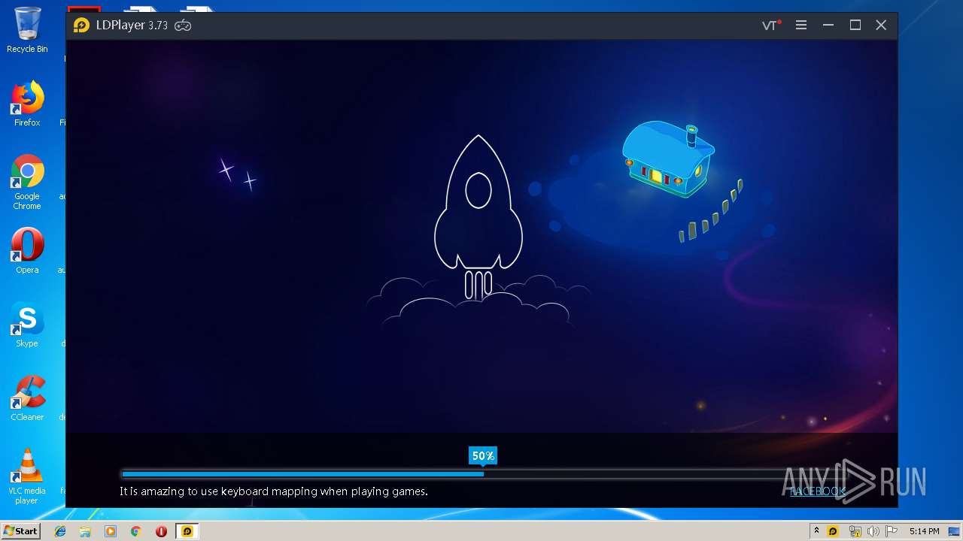Open the Recycle Bin desktop icon
Screen dimensions: 963x541
[x=27, y=31]
